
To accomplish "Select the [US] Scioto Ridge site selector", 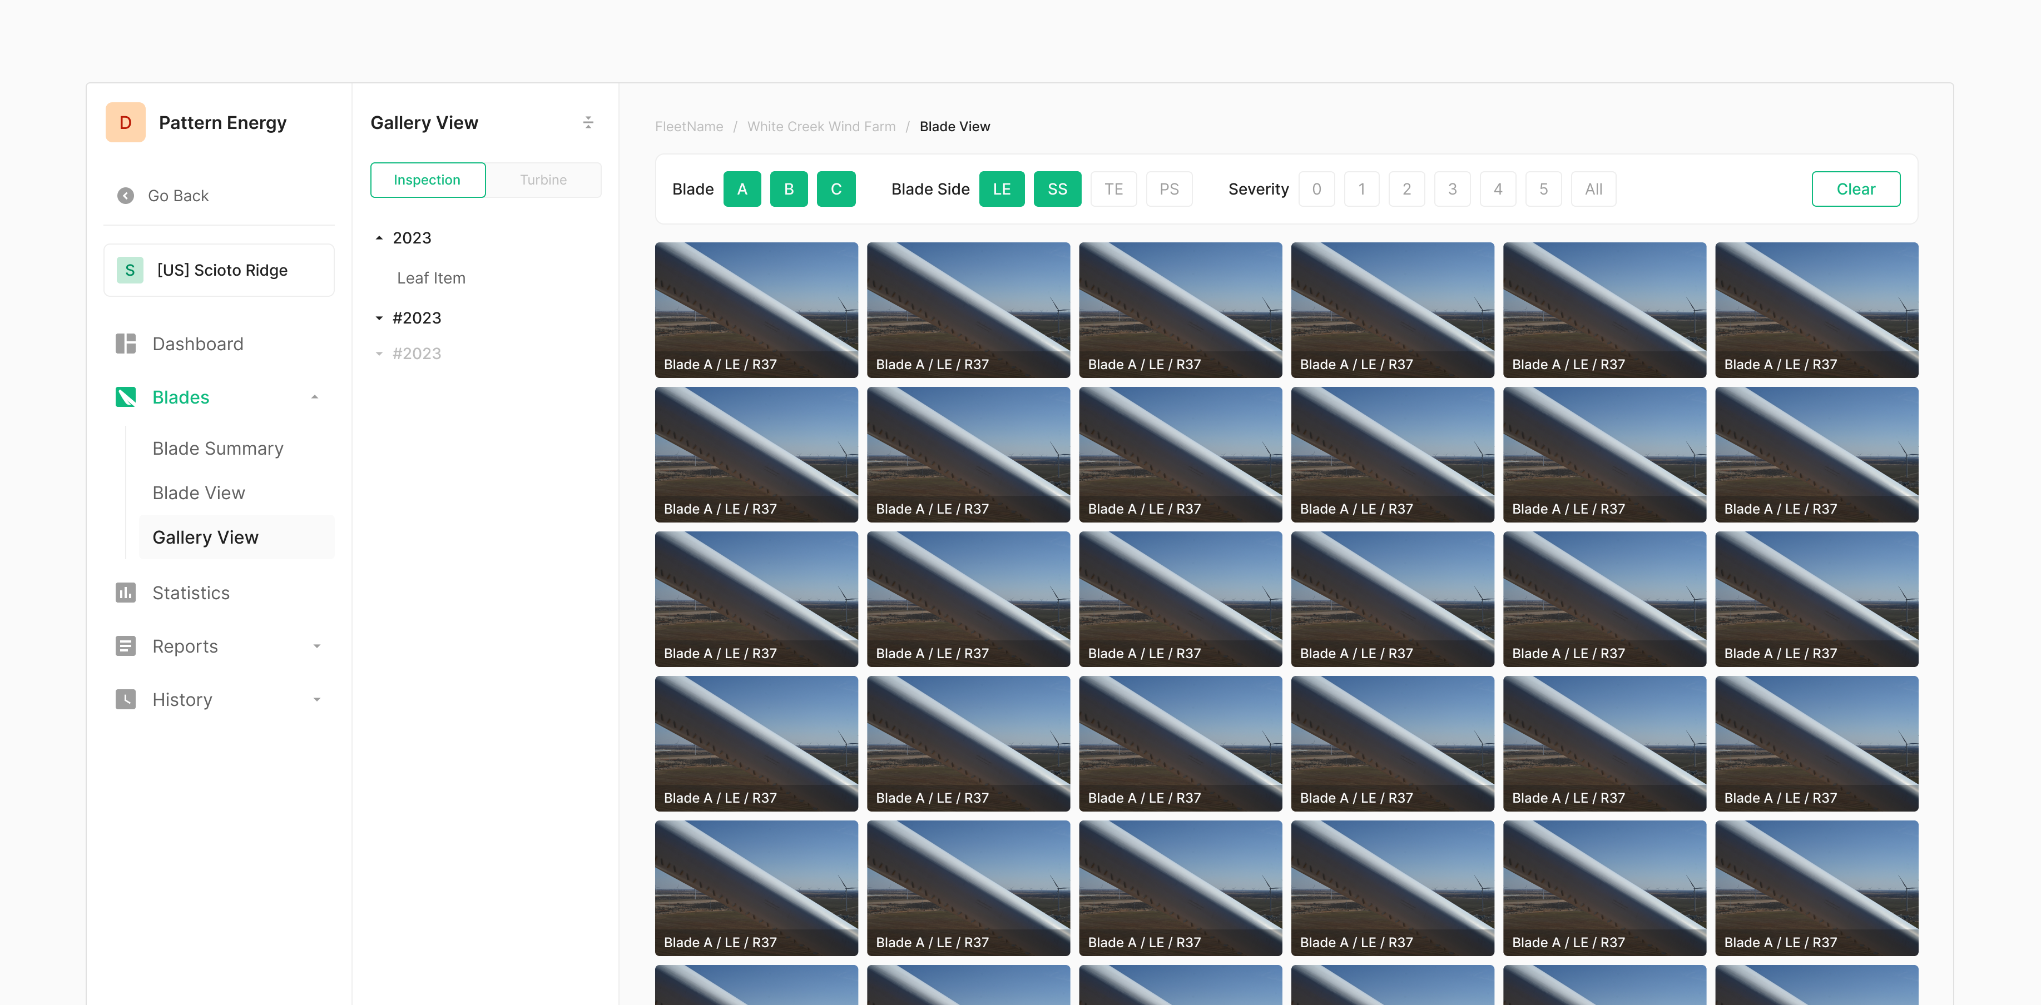I will tap(219, 270).
